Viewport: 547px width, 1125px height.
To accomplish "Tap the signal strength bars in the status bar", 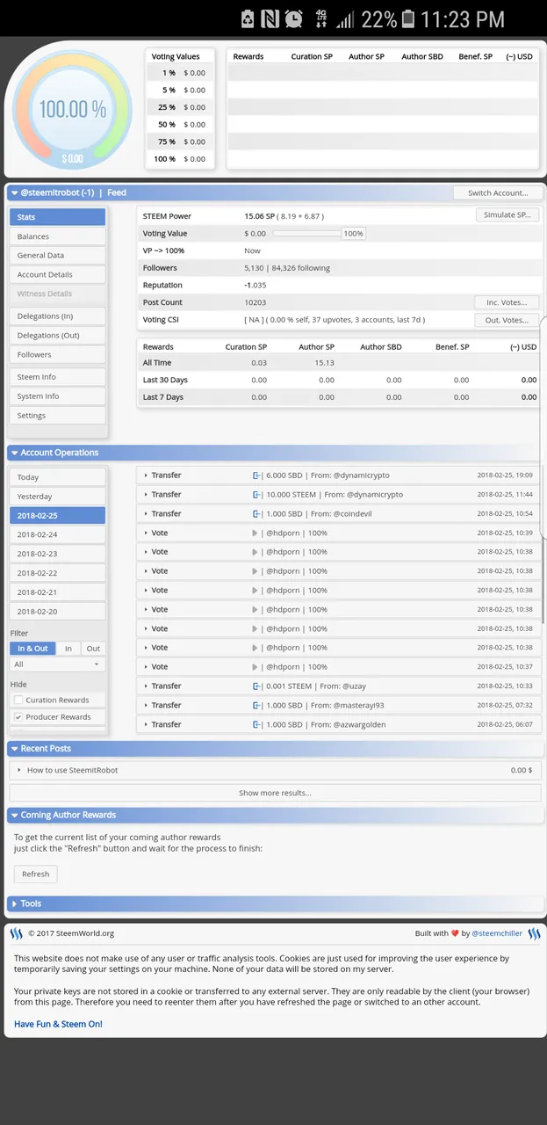I will click(345, 19).
